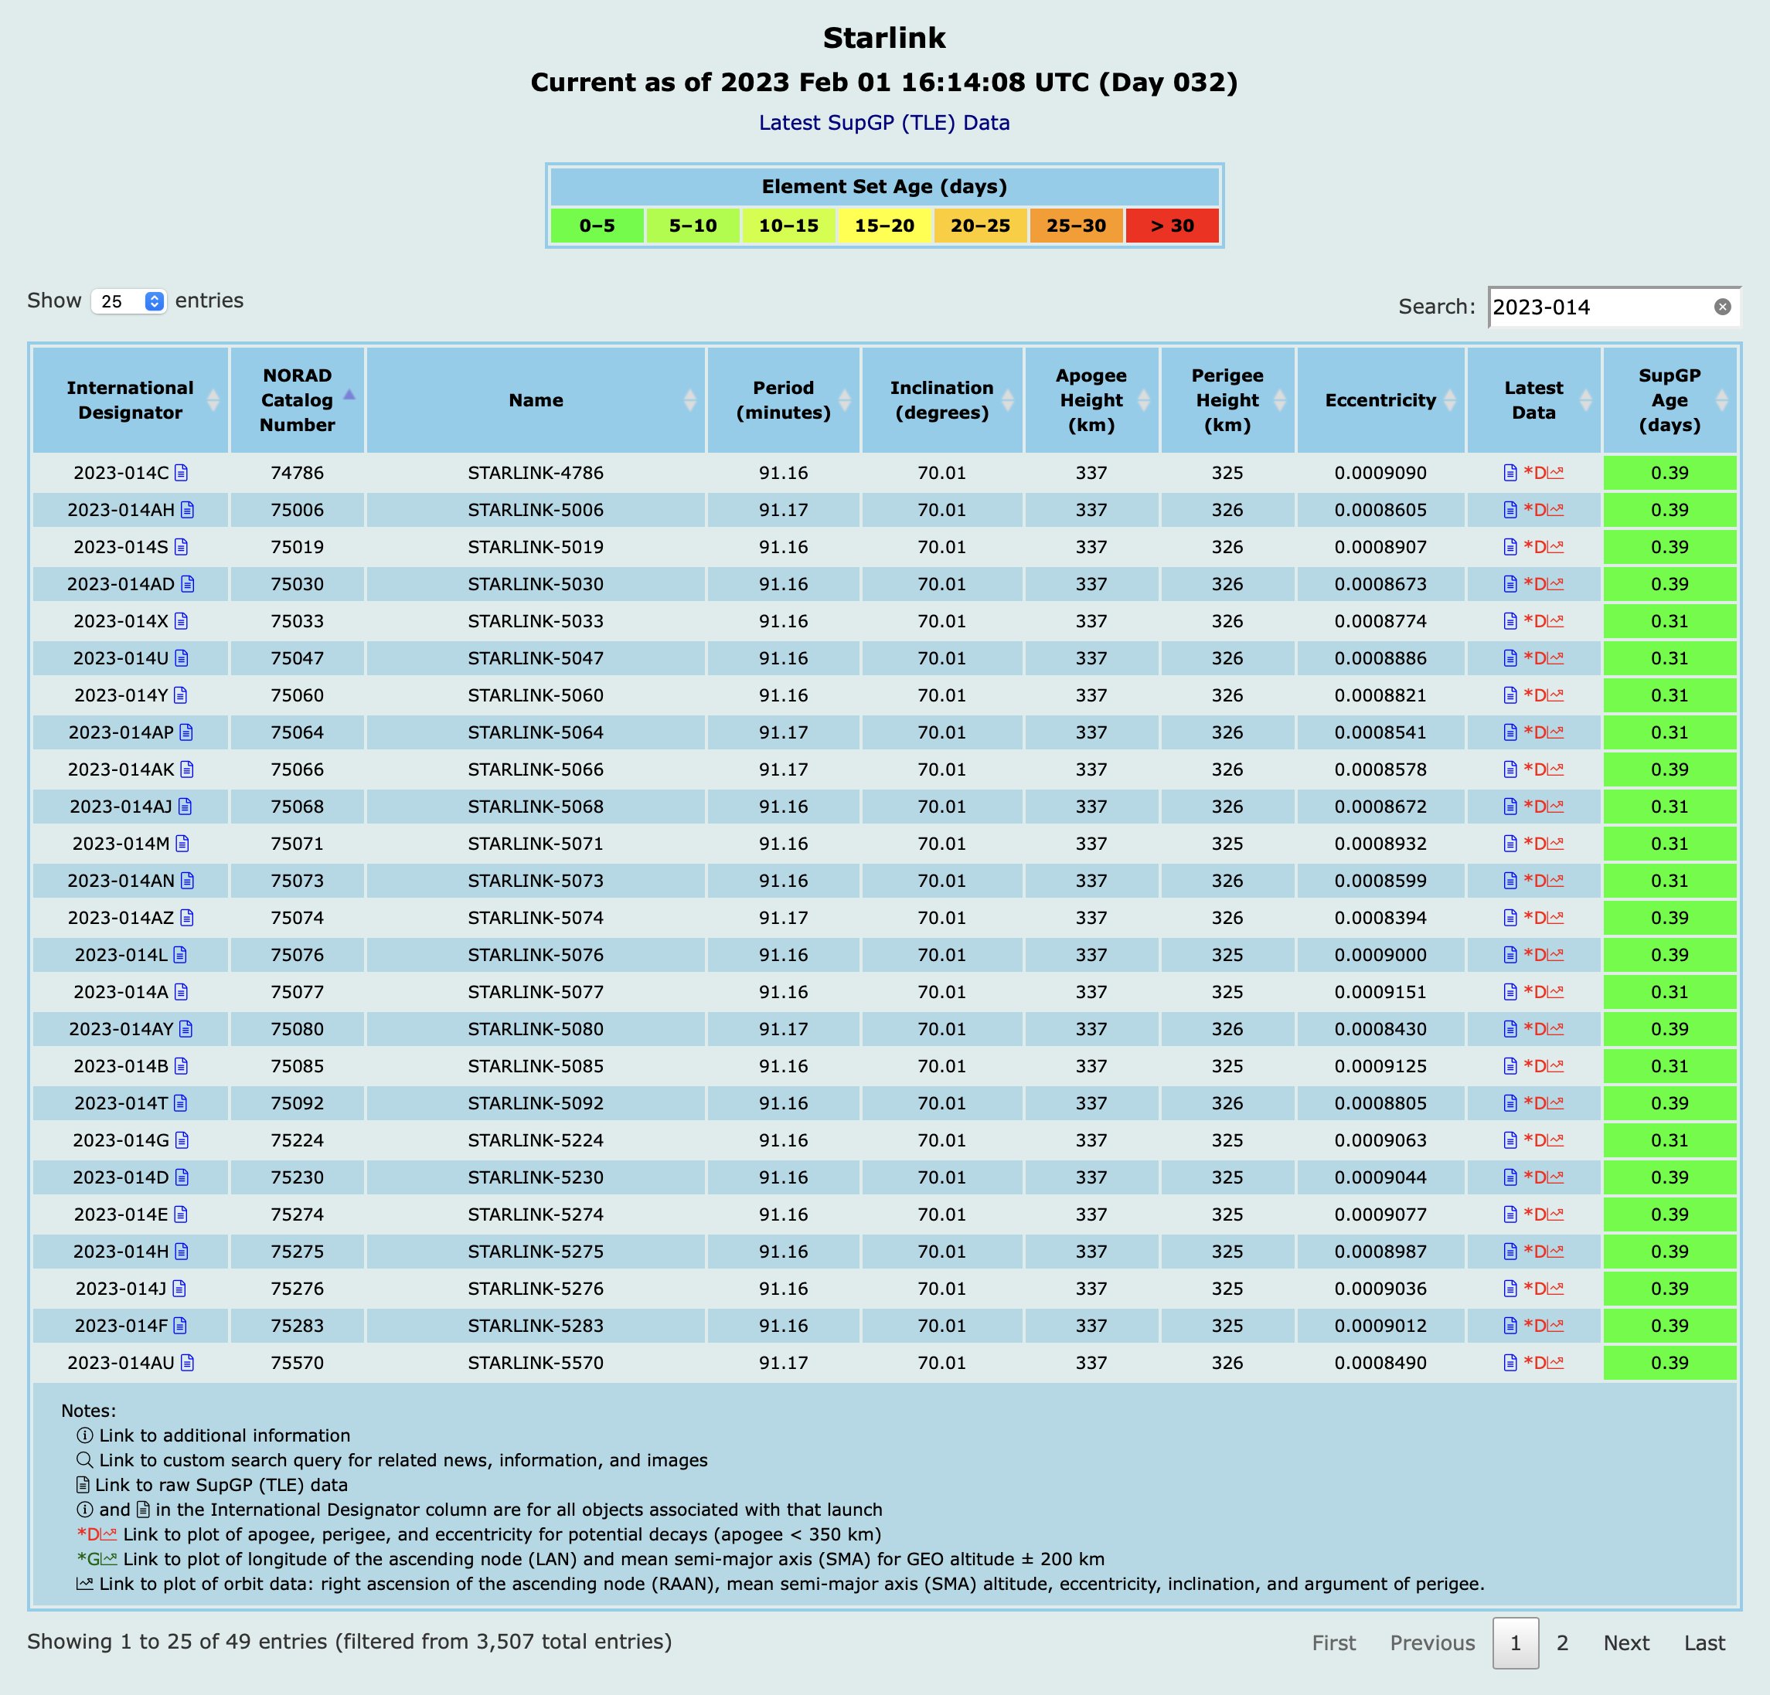The height and width of the screenshot is (1695, 1770).
Task: Sort table by NORAD Catalog Number
Action: click(297, 400)
